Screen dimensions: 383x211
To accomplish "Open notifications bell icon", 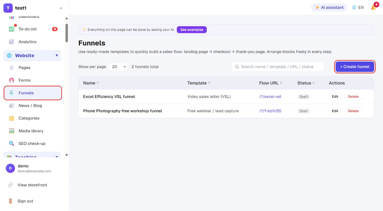I will coord(373,7).
